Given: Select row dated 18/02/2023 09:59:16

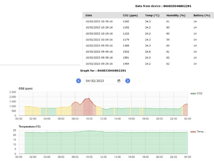Looking at the screenshot, I should pyautogui.click(x=148, y=46).
